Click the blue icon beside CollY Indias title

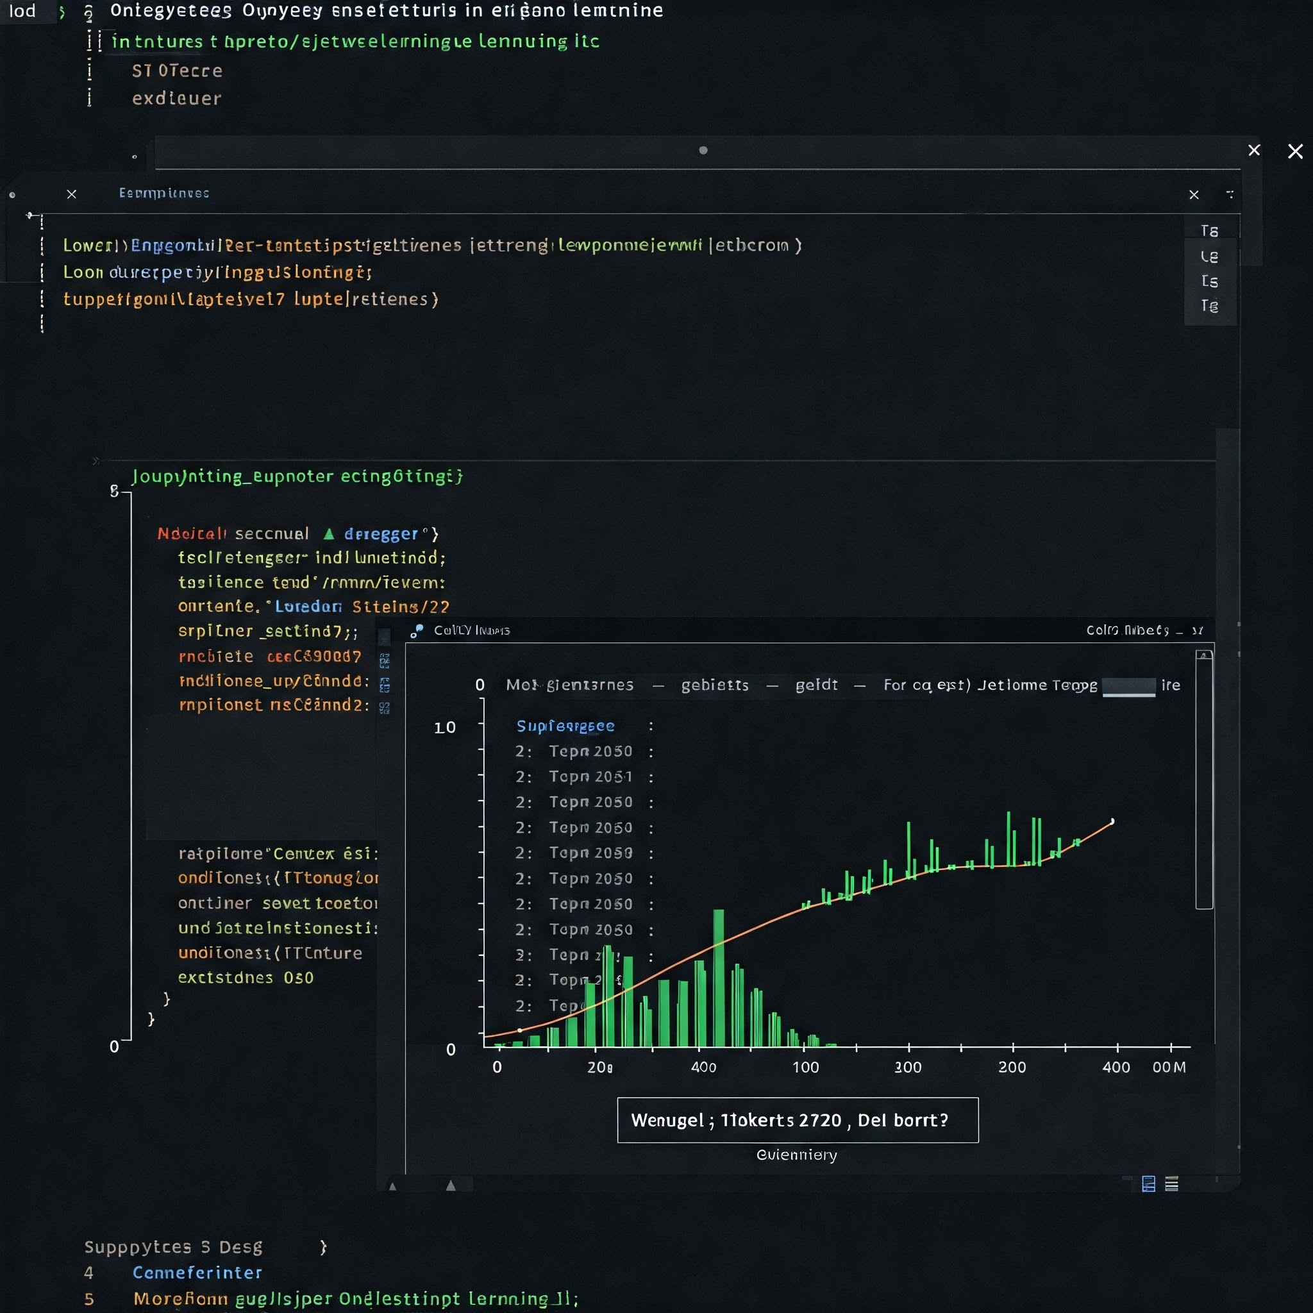coord(417,631)
